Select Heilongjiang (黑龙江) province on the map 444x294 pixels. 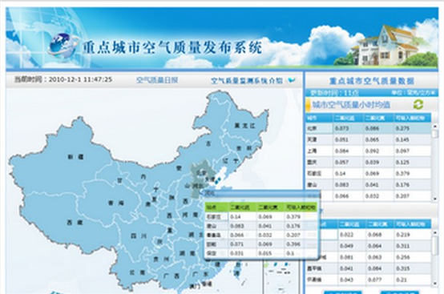click(245, 125)
